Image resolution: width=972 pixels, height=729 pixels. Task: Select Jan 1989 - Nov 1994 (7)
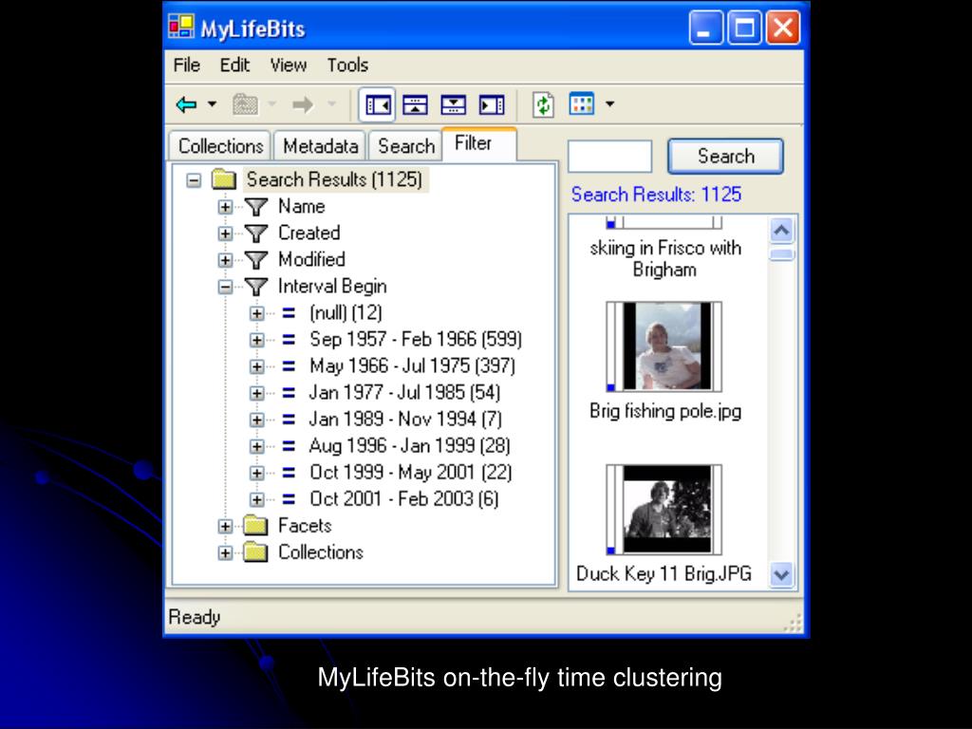(405, 420)
